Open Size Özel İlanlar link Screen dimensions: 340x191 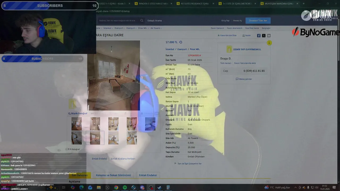252,28
